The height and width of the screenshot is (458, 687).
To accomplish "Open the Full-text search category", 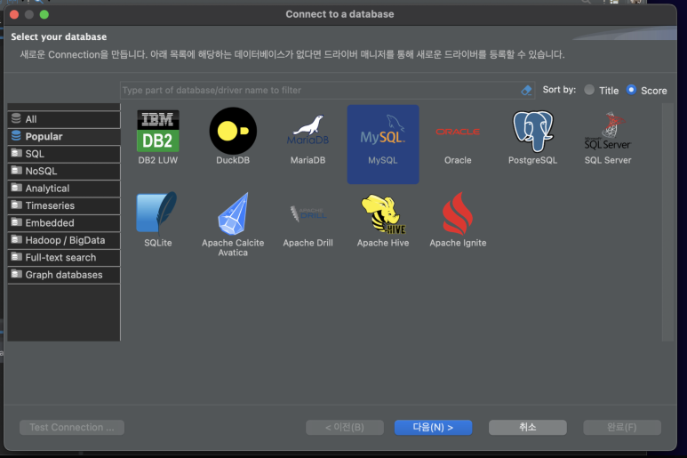I will [x=64, y=258].
